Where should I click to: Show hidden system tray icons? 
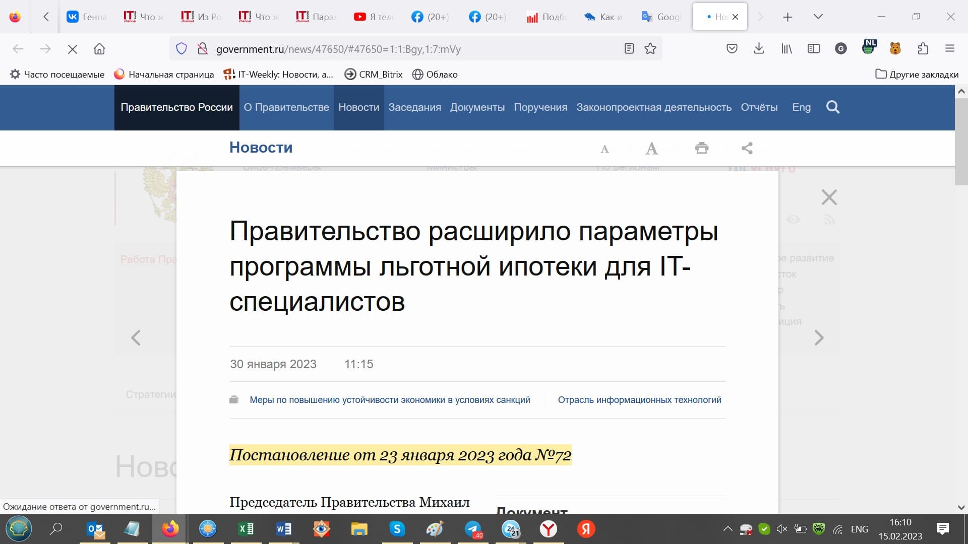point(728,529)
